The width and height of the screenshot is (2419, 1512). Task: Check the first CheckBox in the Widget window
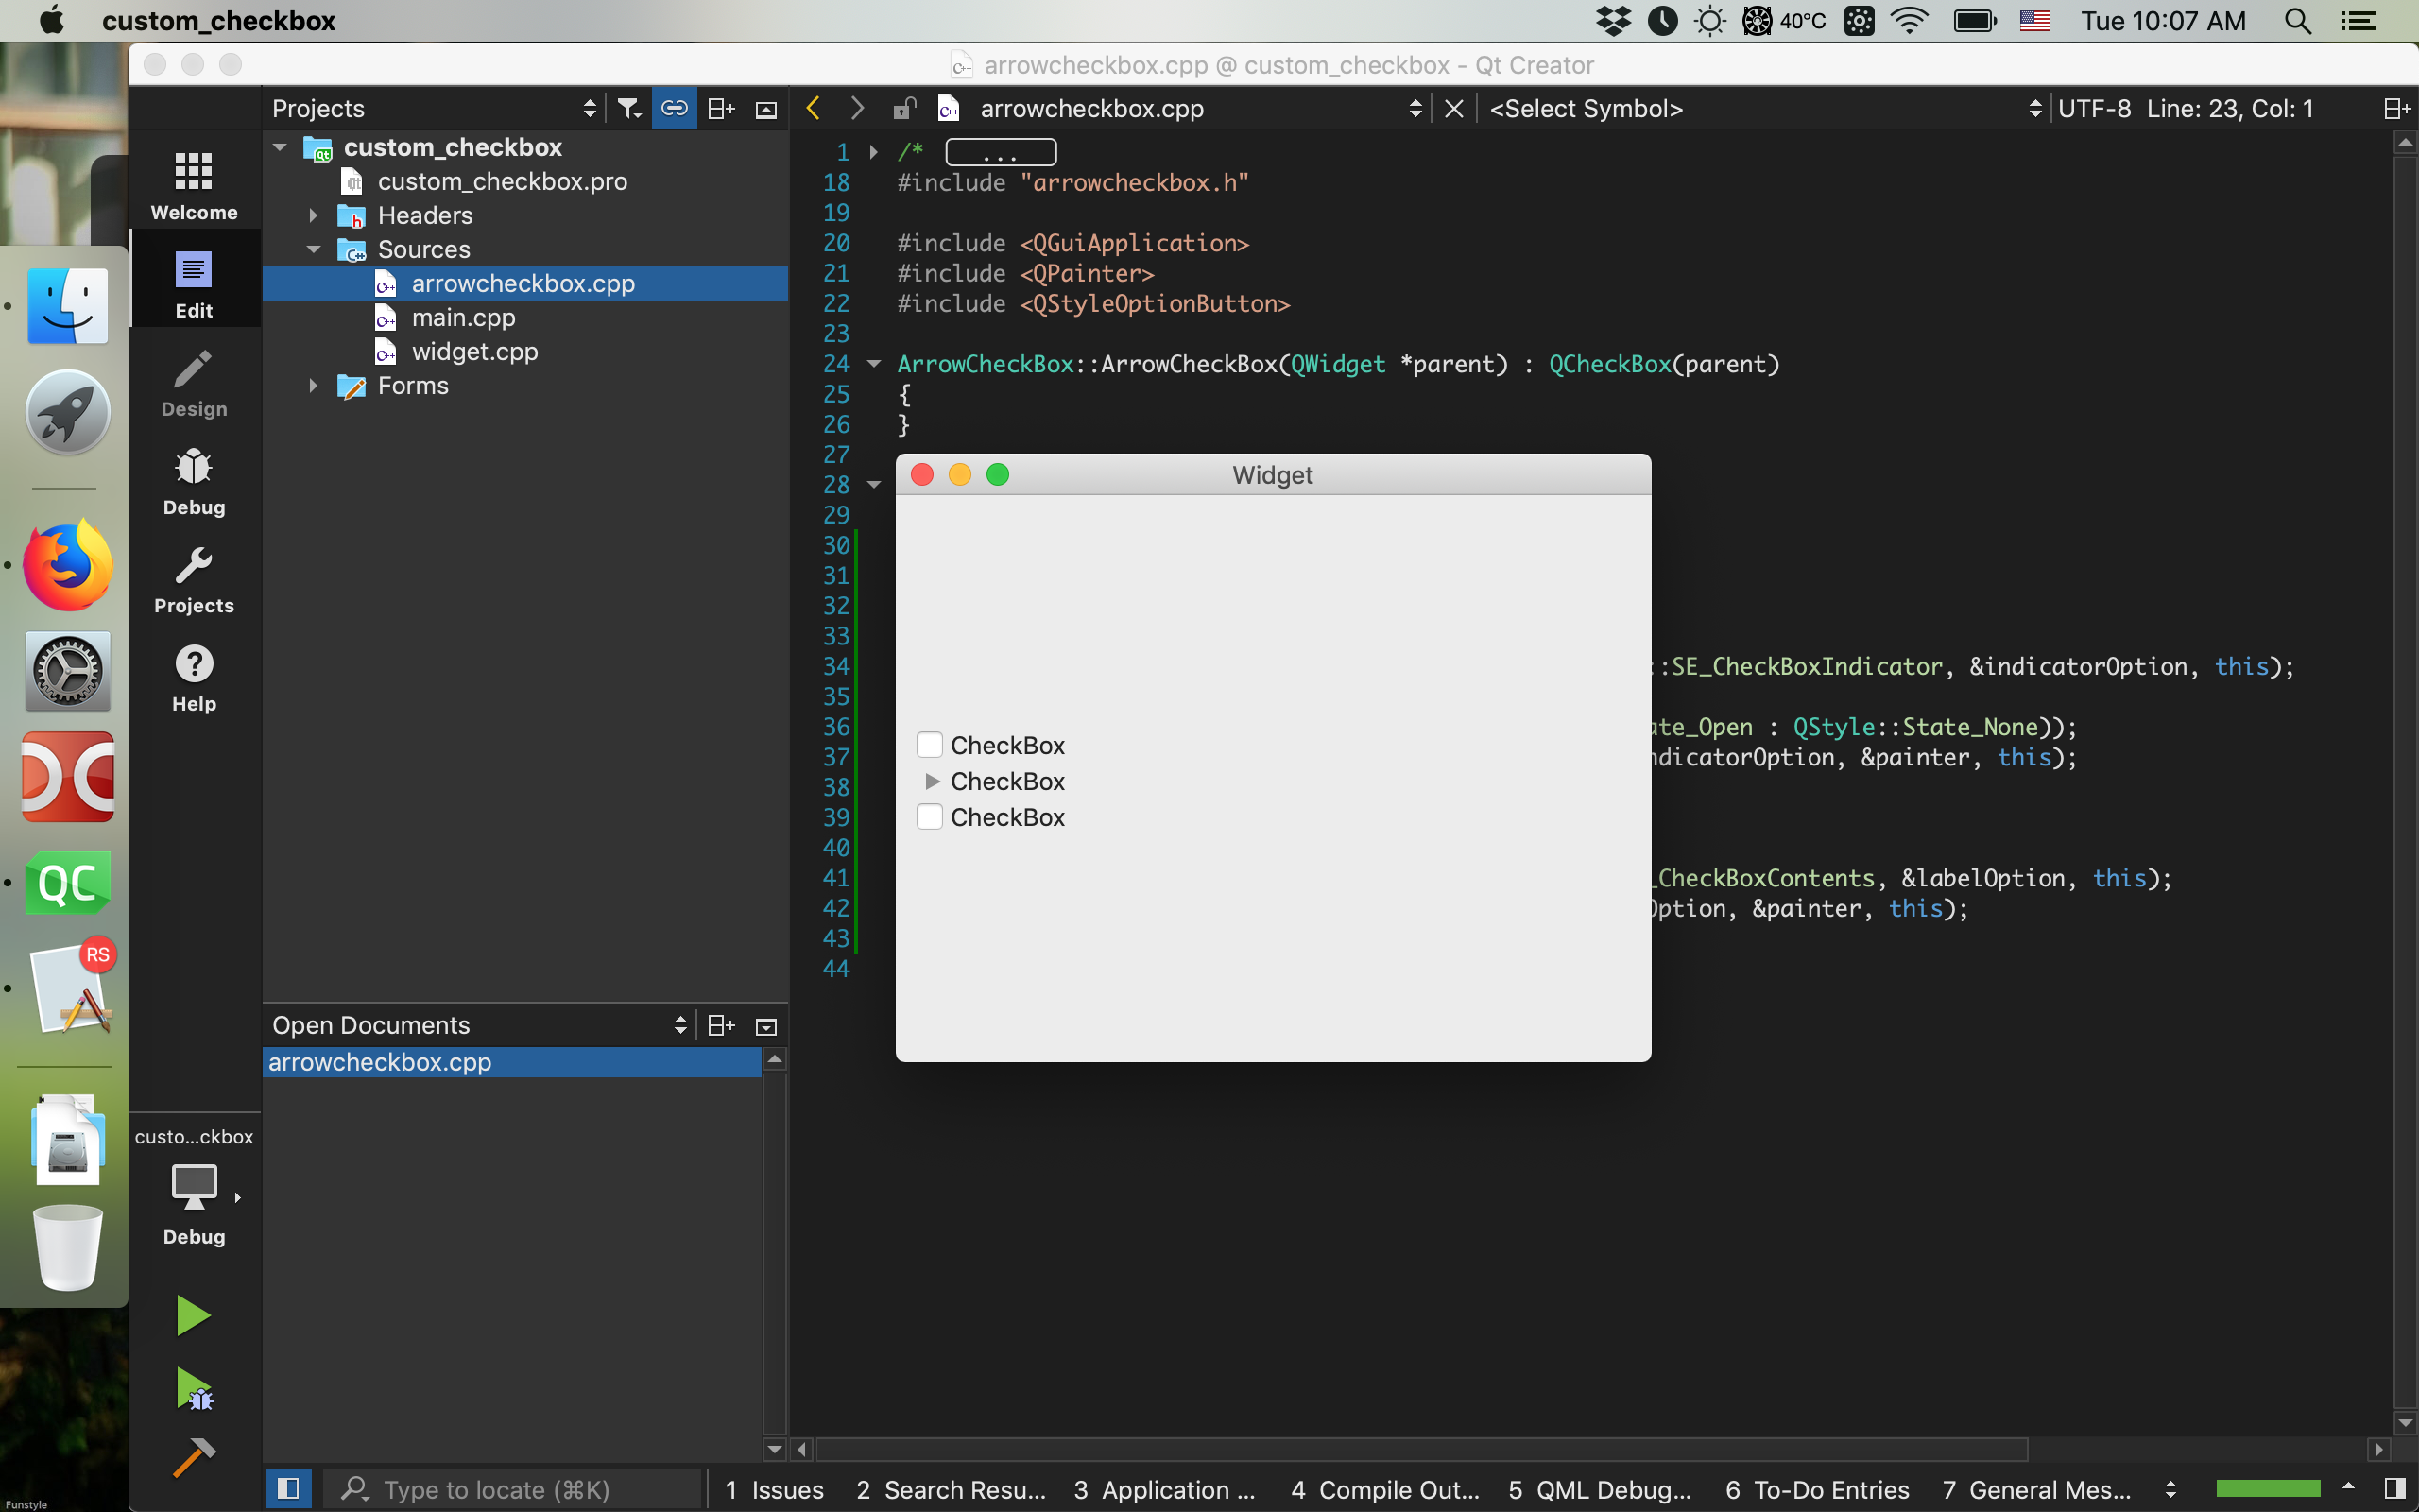pos(930,744)
